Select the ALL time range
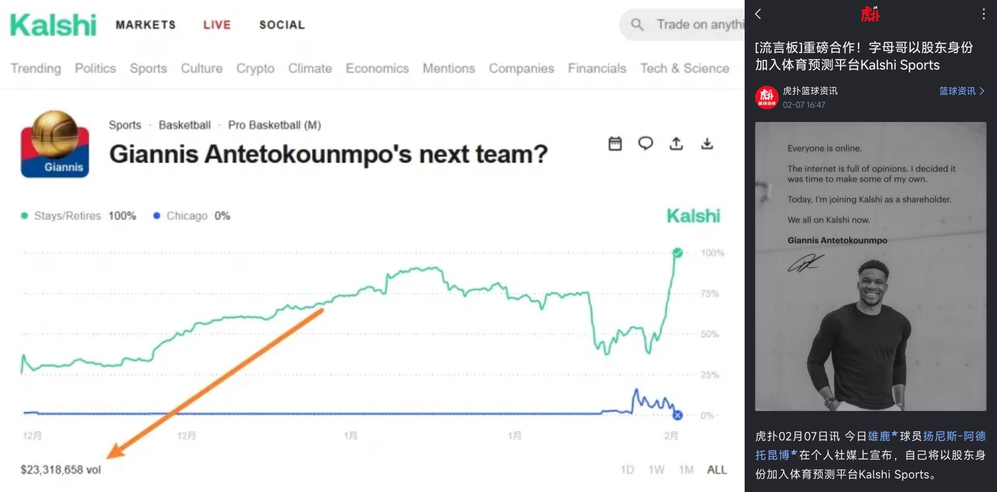 [717, 470]
